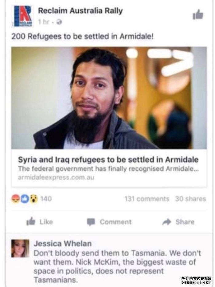Click the armidaleexpress.com.au source link
215x287 pixels.
pyautogui.click(x=56, y=177)
